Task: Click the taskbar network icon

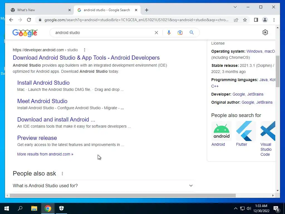Action: click(x=242, y=208)
